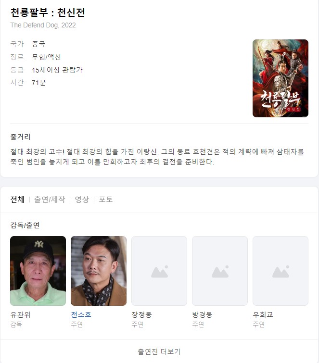Click 장정동's placeholder image icon
The image size is (319, 363).
click(x=159, y=272)
